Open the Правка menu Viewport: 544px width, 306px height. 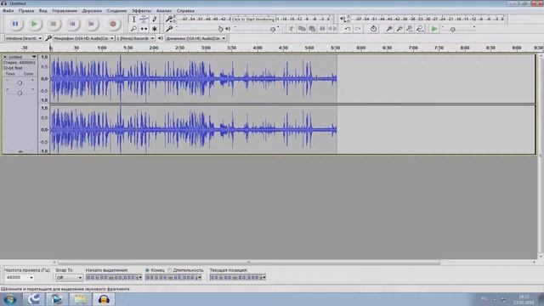(26, 11)
